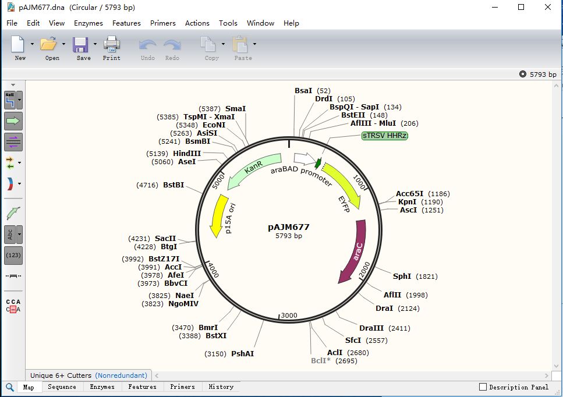The width and height of the screenshot is (563, 397).
Task: Click the SphI enzyme site label
Action: pos(402,276)
